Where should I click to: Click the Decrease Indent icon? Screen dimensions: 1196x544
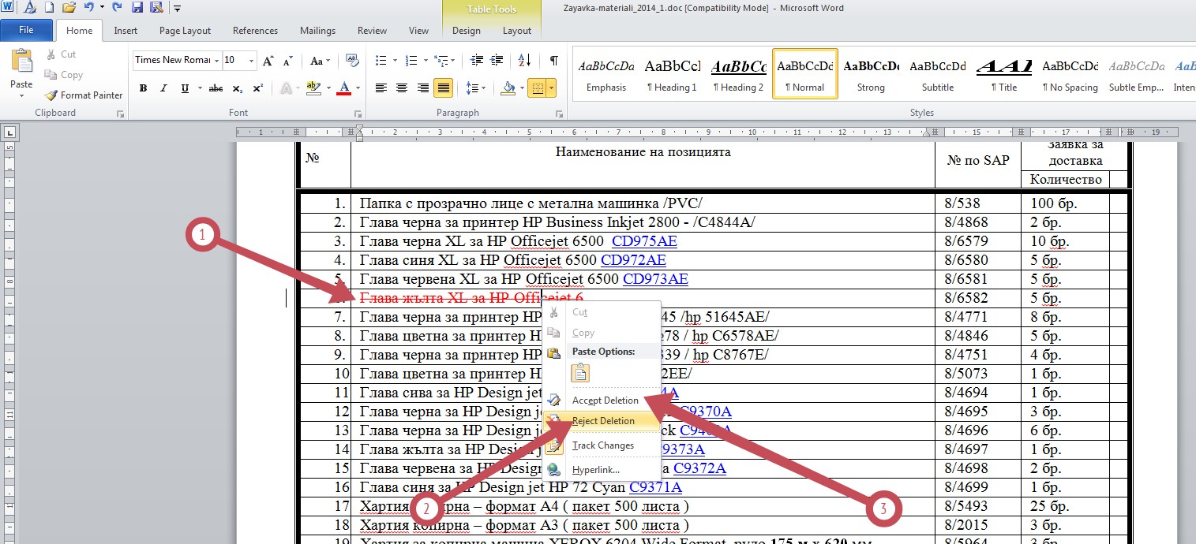(476, 61)
